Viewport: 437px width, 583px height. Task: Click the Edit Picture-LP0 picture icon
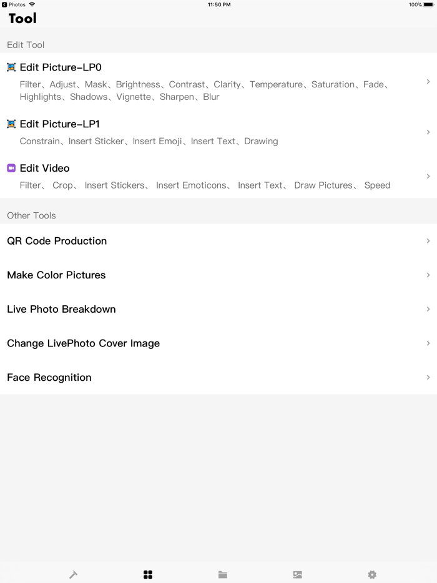pos(11,67)
